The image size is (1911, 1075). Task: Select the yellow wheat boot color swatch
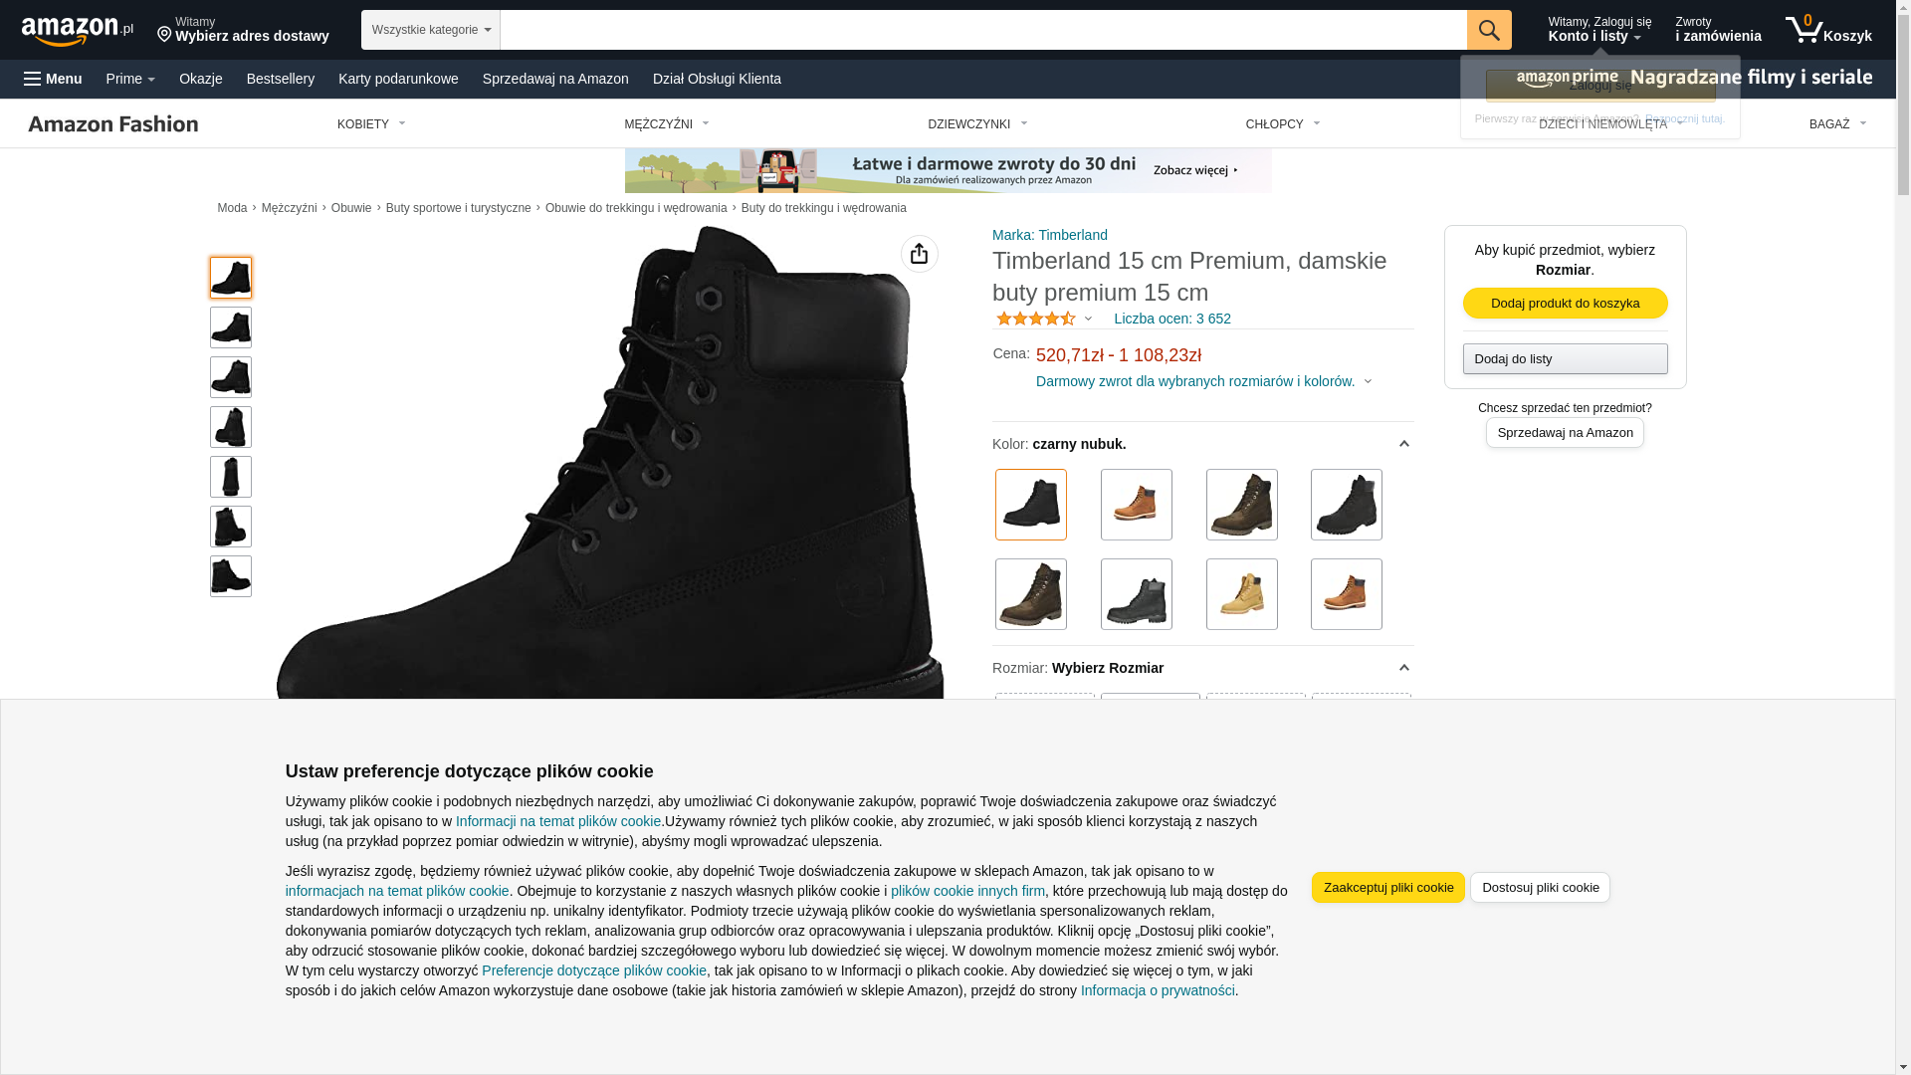[x=1241, y=594]
